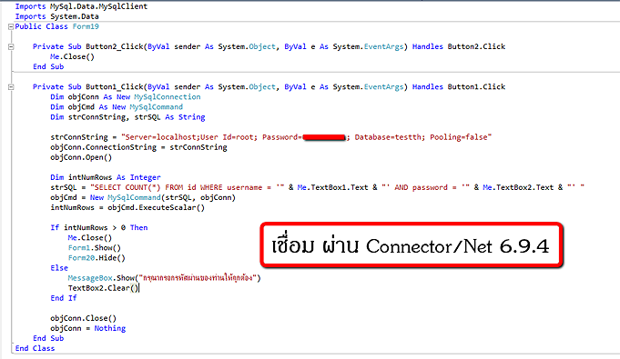Click "If intNumRows > 0 Then" line
The height and width of the screenshot is (359, 620).
(99, 227)
